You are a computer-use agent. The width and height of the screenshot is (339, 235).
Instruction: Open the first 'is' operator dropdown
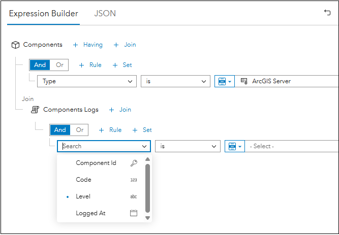175,81
